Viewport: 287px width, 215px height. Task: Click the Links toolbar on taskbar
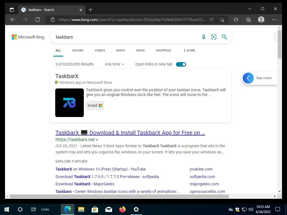click(45, 209)
